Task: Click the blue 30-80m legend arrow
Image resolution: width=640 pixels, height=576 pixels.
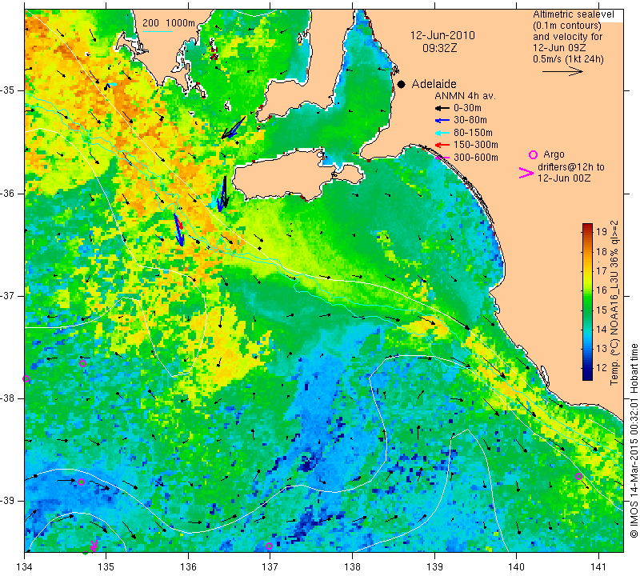Action: pyautogui.click(x=442, y=121)
